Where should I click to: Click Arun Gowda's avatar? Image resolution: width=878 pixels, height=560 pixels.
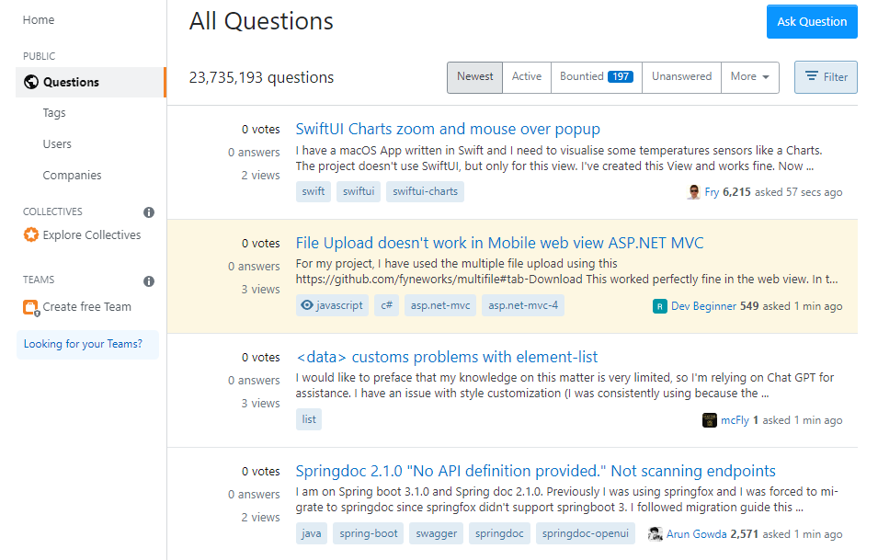(x=655, y=534)
